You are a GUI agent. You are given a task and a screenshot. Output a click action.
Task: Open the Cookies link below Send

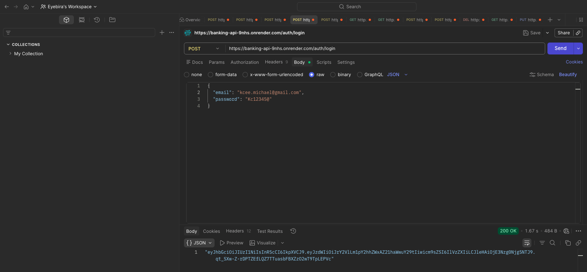574,62
